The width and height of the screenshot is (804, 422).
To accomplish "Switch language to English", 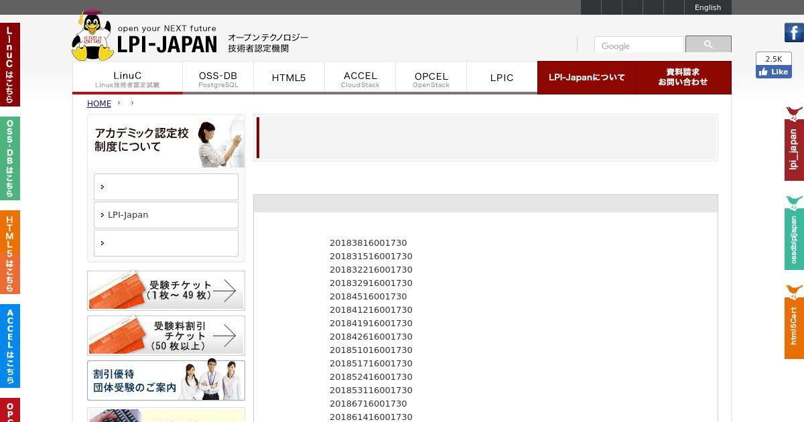I will click(708, 7).
